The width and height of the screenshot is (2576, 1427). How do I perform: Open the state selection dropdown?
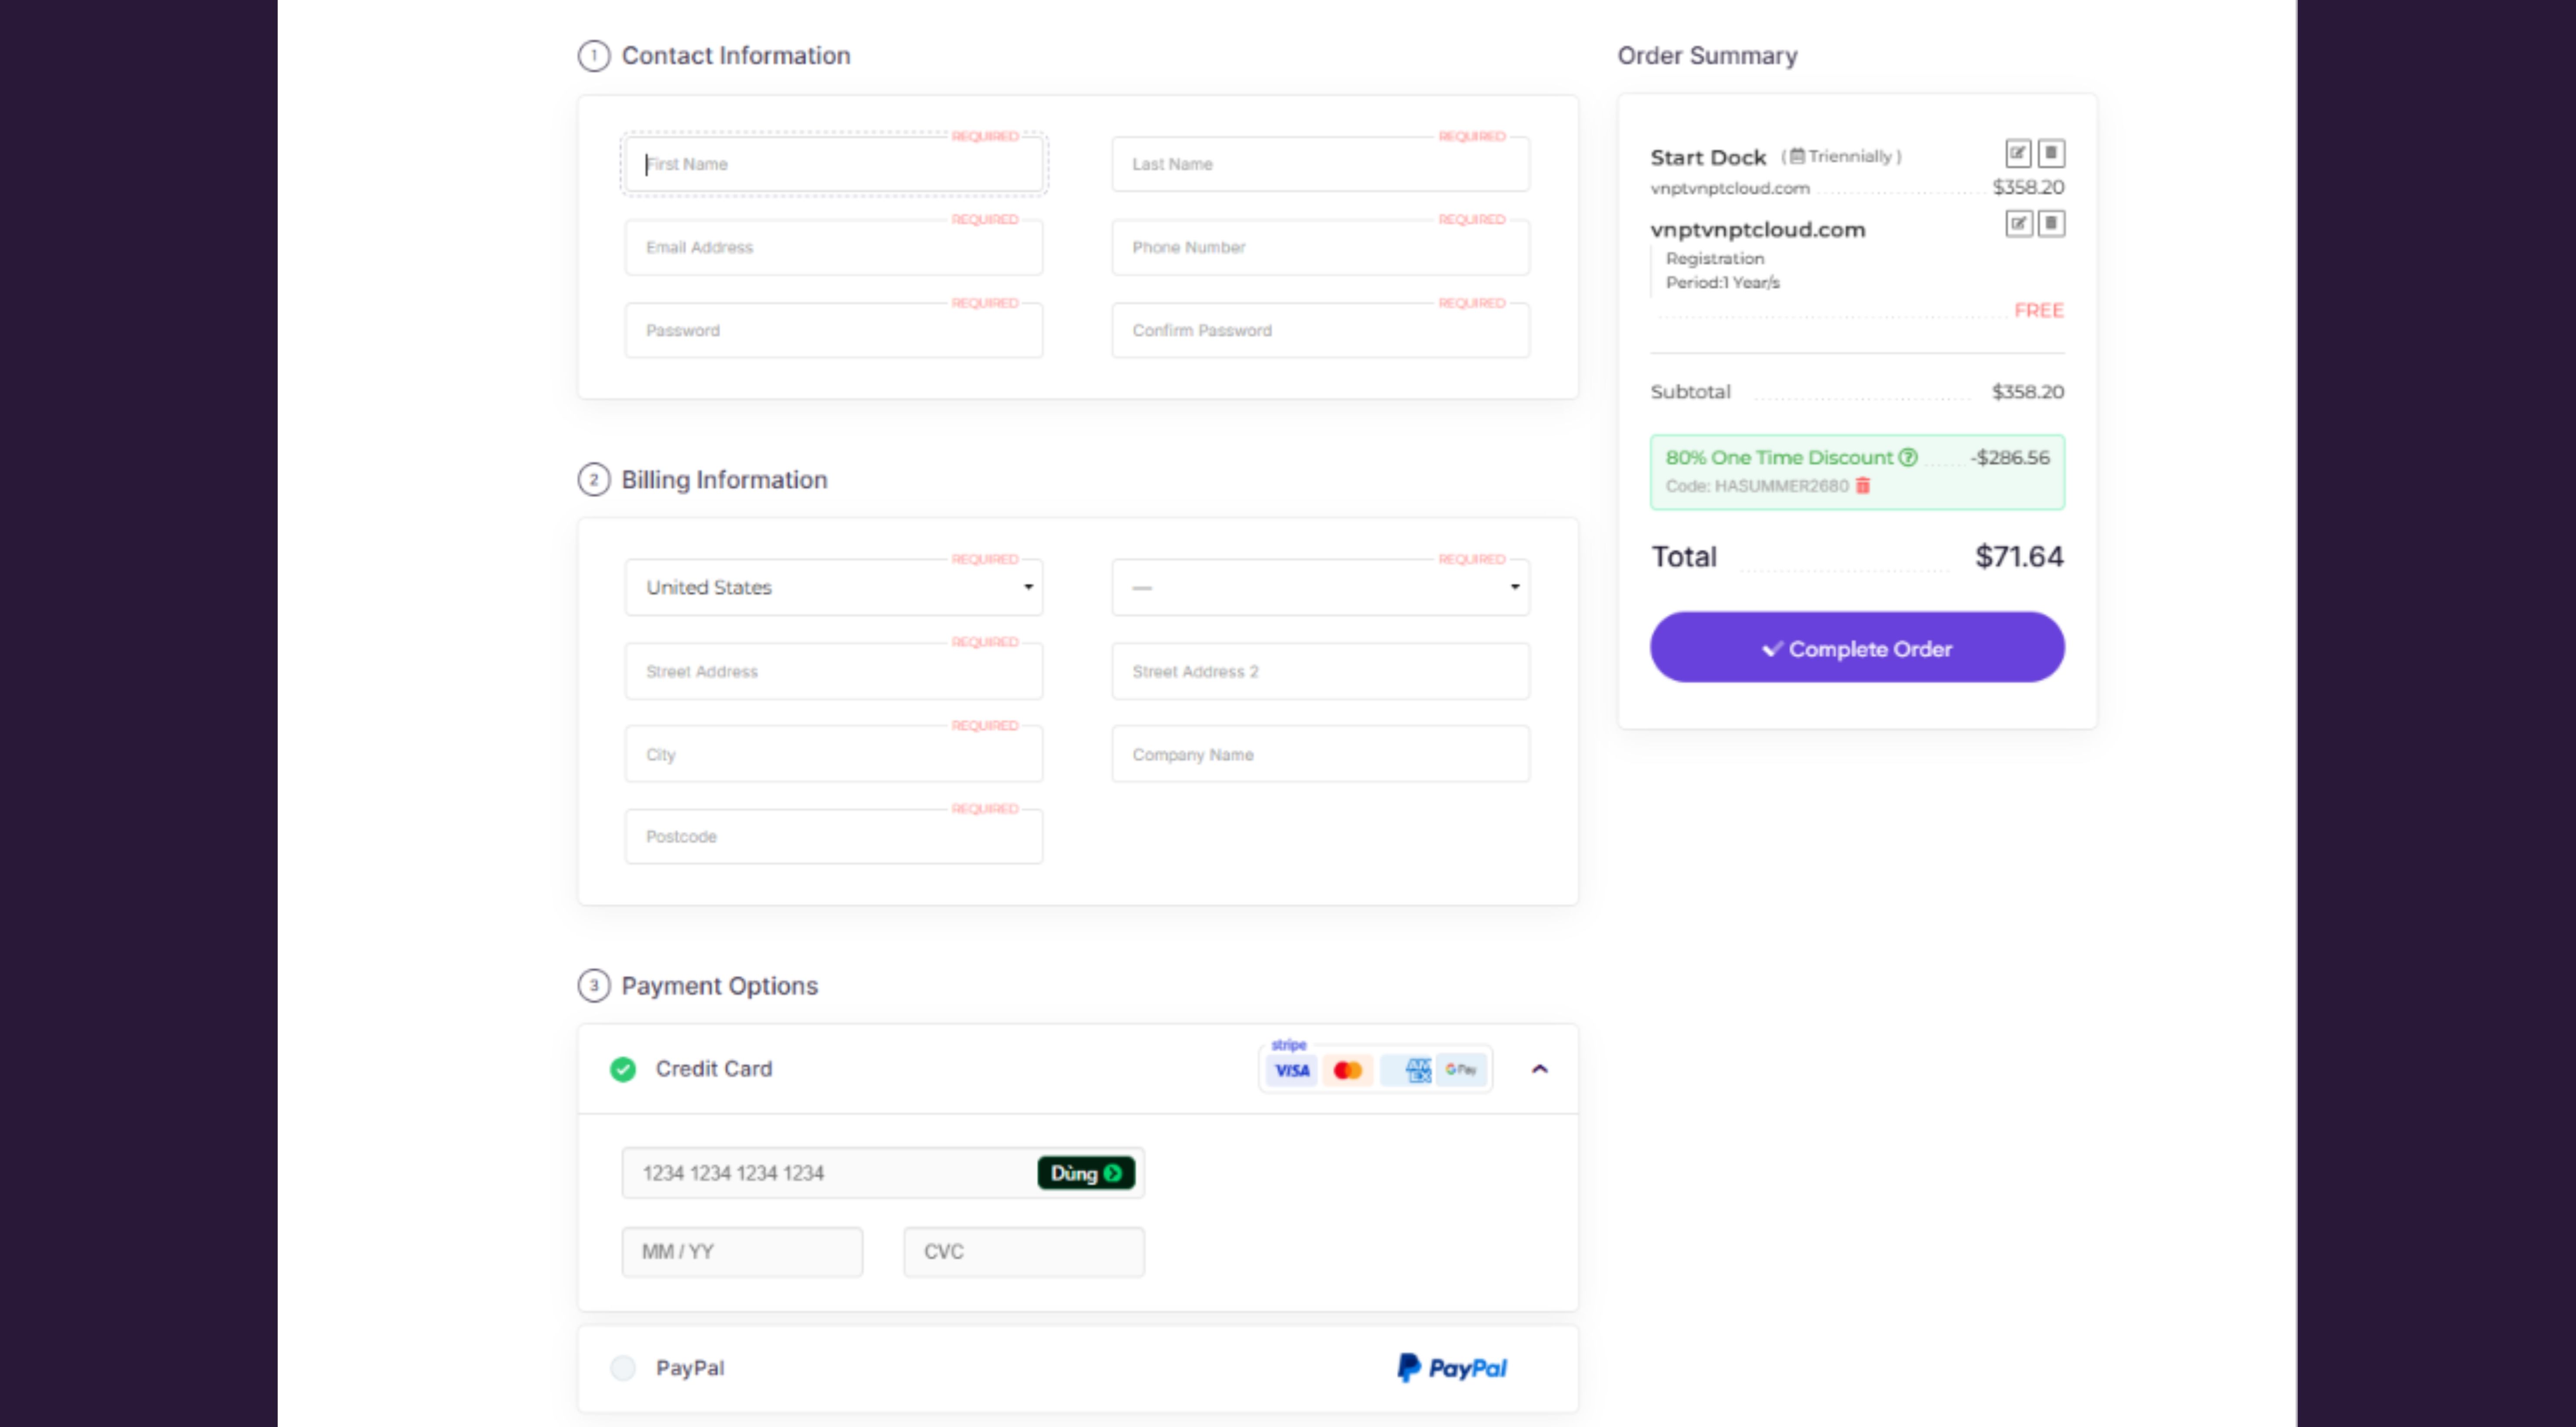pyautogui.click(x=1321, y=588)
